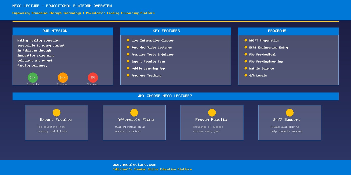
Task: Click the bullet beside Practice Tests & Quizzes
Action: (128, 54)
